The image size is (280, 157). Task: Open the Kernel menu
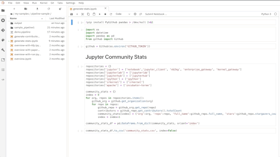pyautogui.click(x=44, y=3)
